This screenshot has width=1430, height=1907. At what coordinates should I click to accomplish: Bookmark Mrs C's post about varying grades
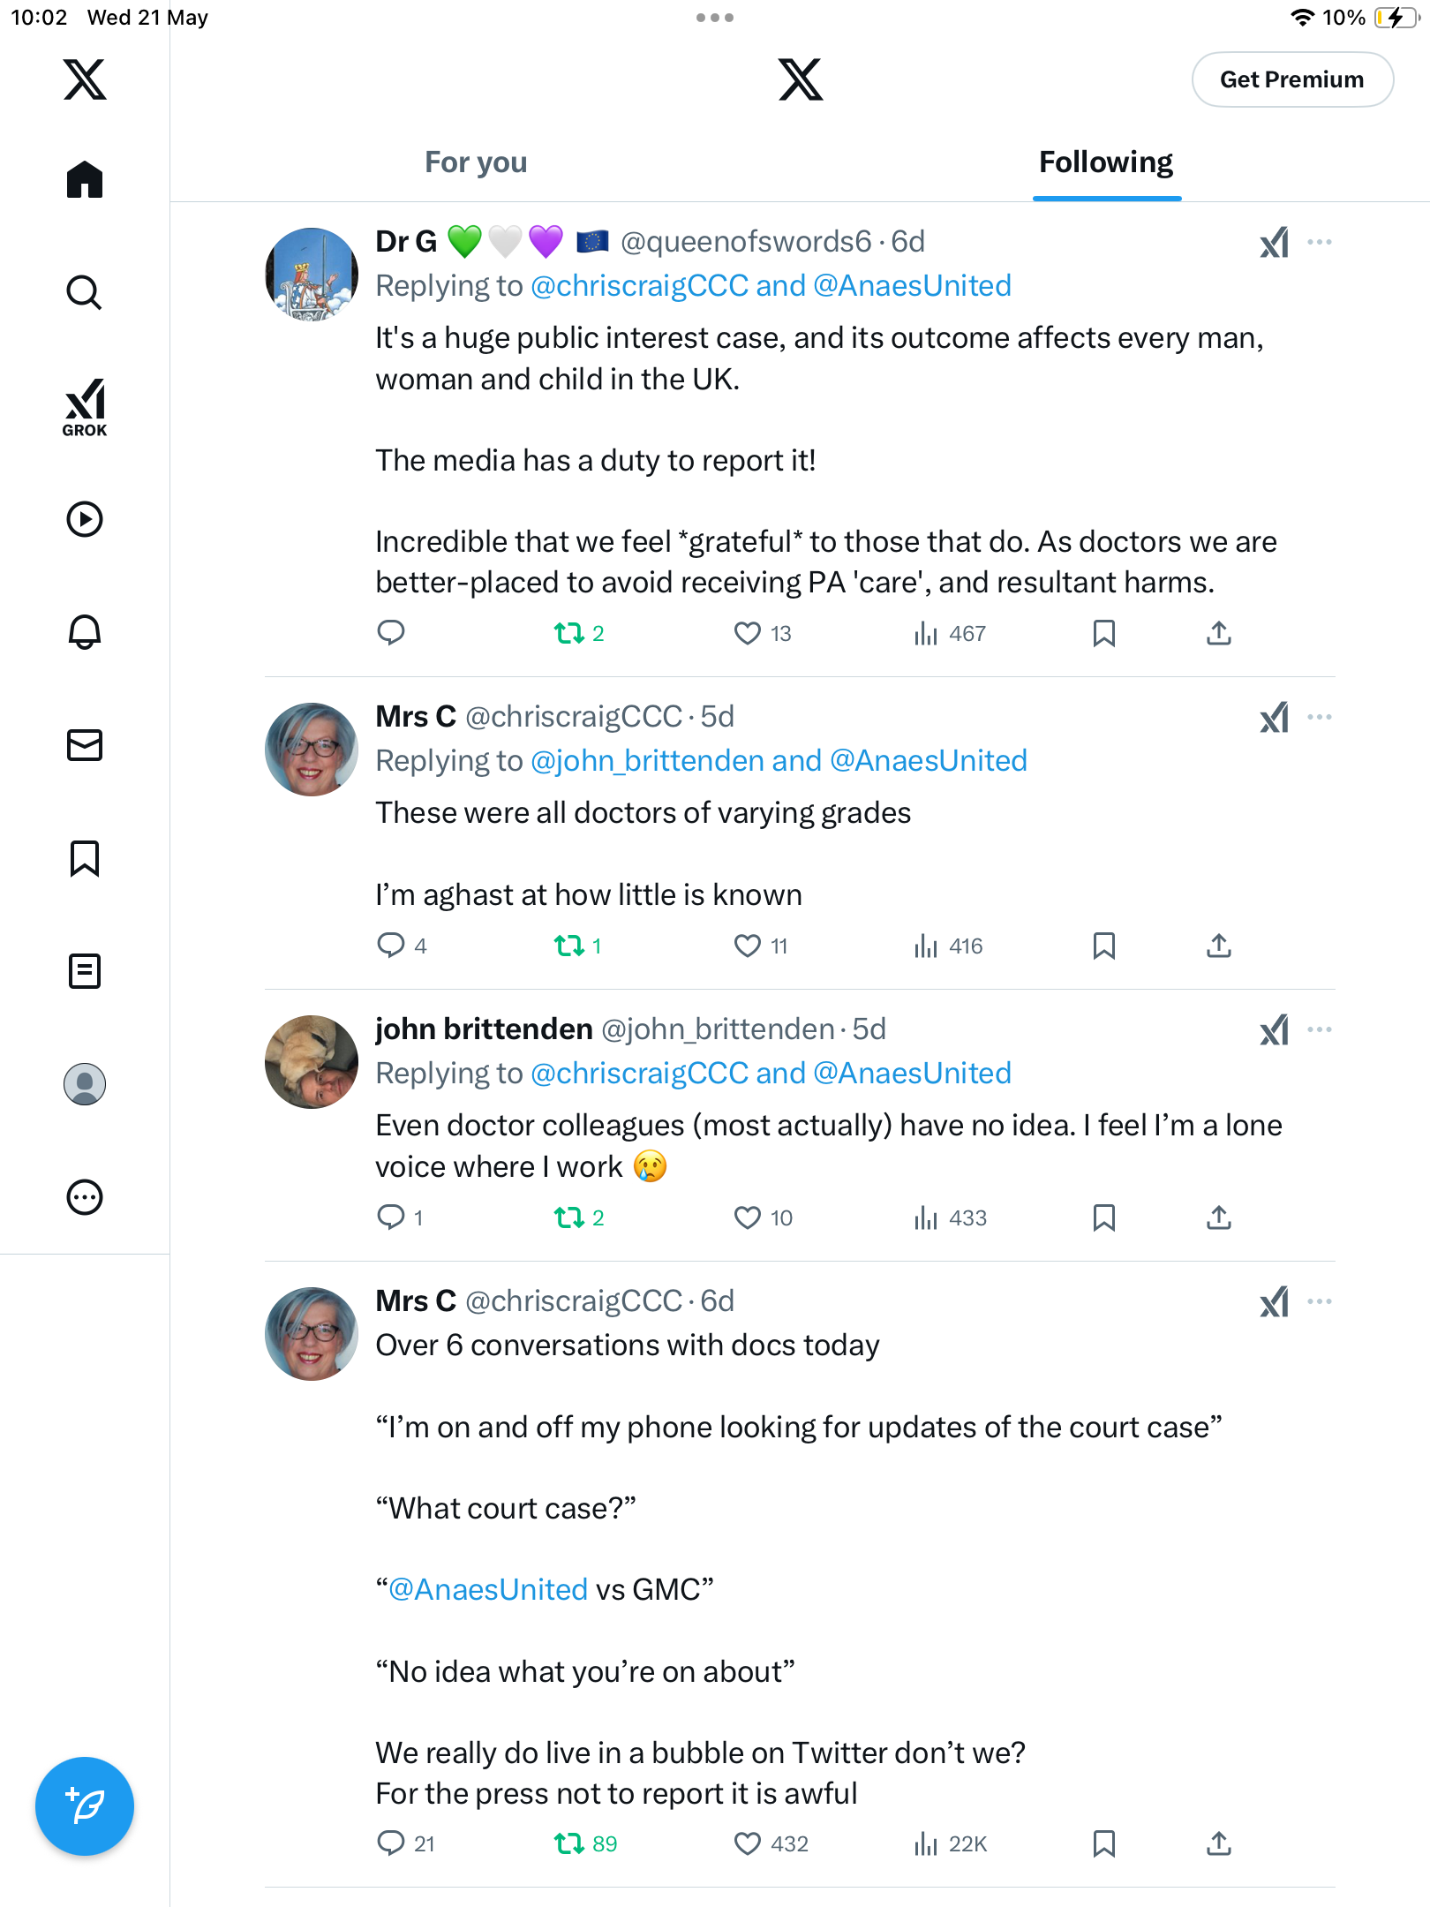pos(1103,946)
